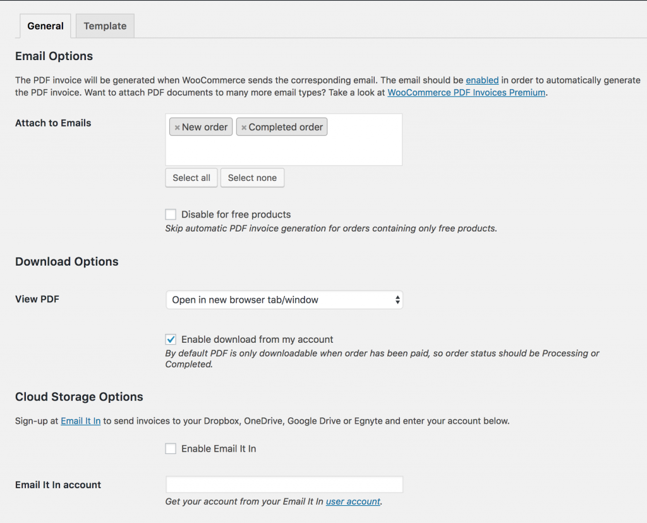Click the Disable for free products label

[236, 214]
